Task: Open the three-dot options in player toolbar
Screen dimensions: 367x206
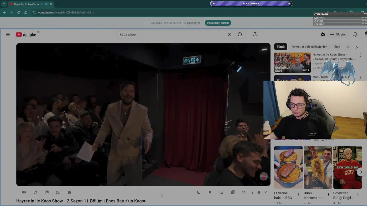Action: click(x=252, y=192)
